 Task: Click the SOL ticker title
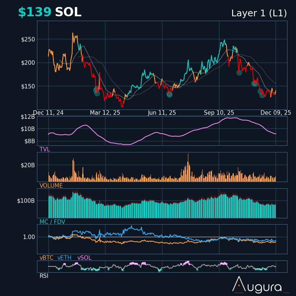(68, 12)
